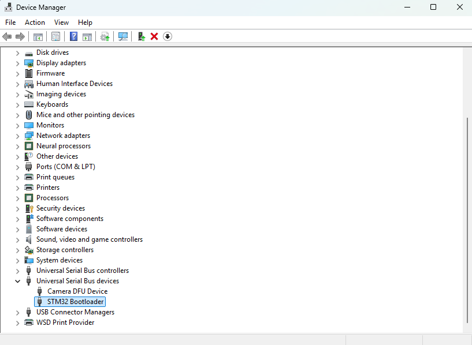Open the blue Help question-mark icon

(73, 37)
